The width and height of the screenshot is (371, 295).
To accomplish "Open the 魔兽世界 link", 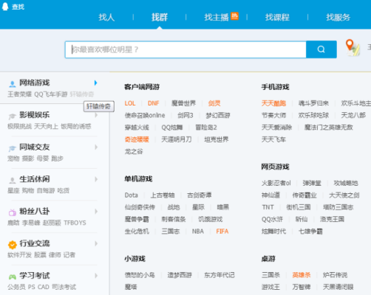I will tap(183, 103).
